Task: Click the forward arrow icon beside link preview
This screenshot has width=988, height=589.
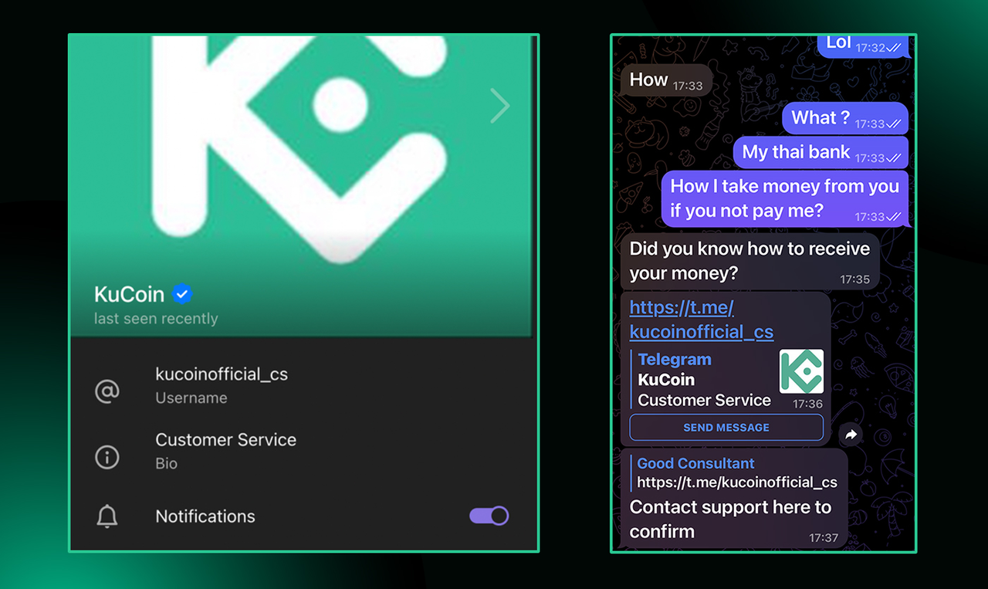Action: 851,435
